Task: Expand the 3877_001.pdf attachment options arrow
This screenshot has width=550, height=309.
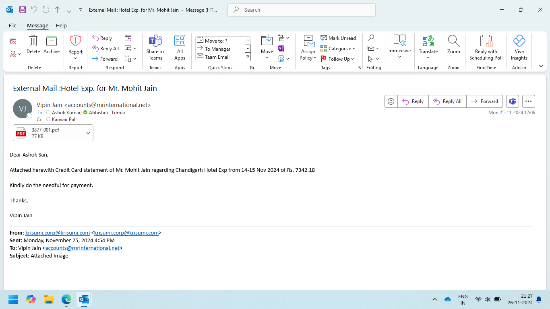Action: pyautogui.click(x=88, y=133)
